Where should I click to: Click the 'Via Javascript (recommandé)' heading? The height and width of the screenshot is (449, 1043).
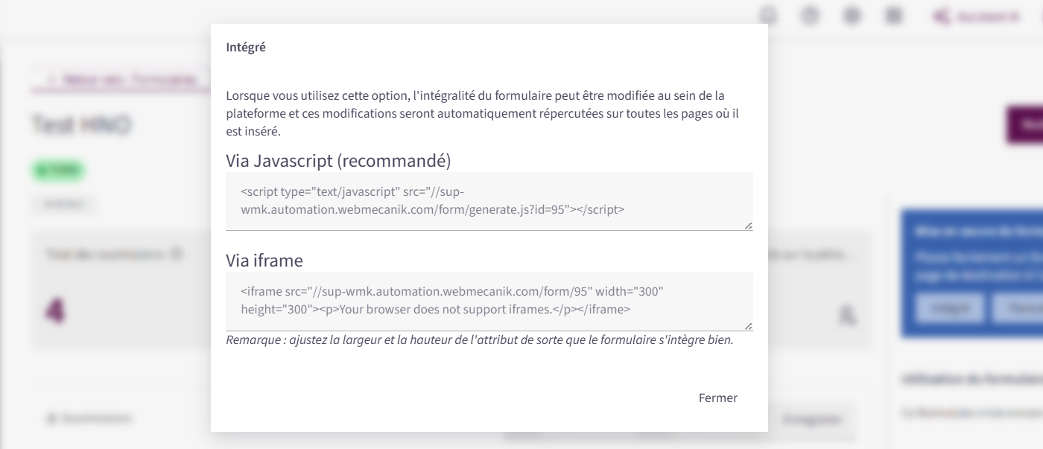[338, 160]
